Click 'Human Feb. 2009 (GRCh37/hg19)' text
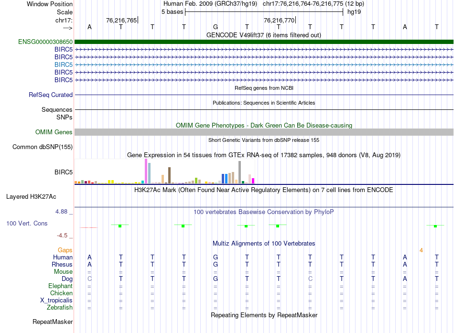Screen dimensions: 454x333 tap(210, 4)
